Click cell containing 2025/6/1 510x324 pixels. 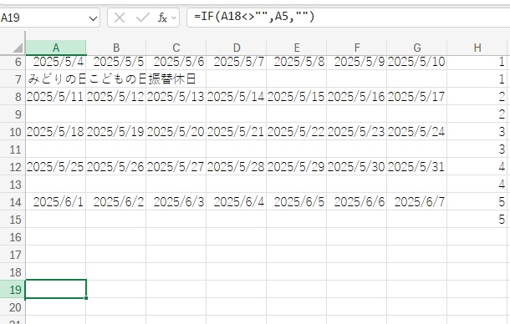tap(56, 202)
